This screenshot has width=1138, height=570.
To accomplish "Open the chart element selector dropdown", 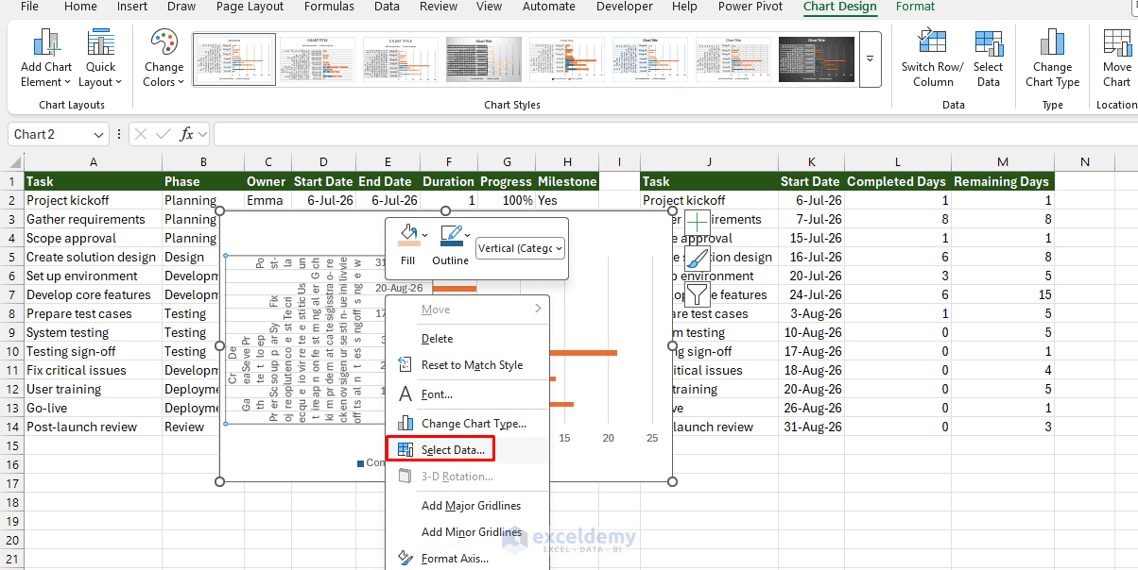I will 520,248.
